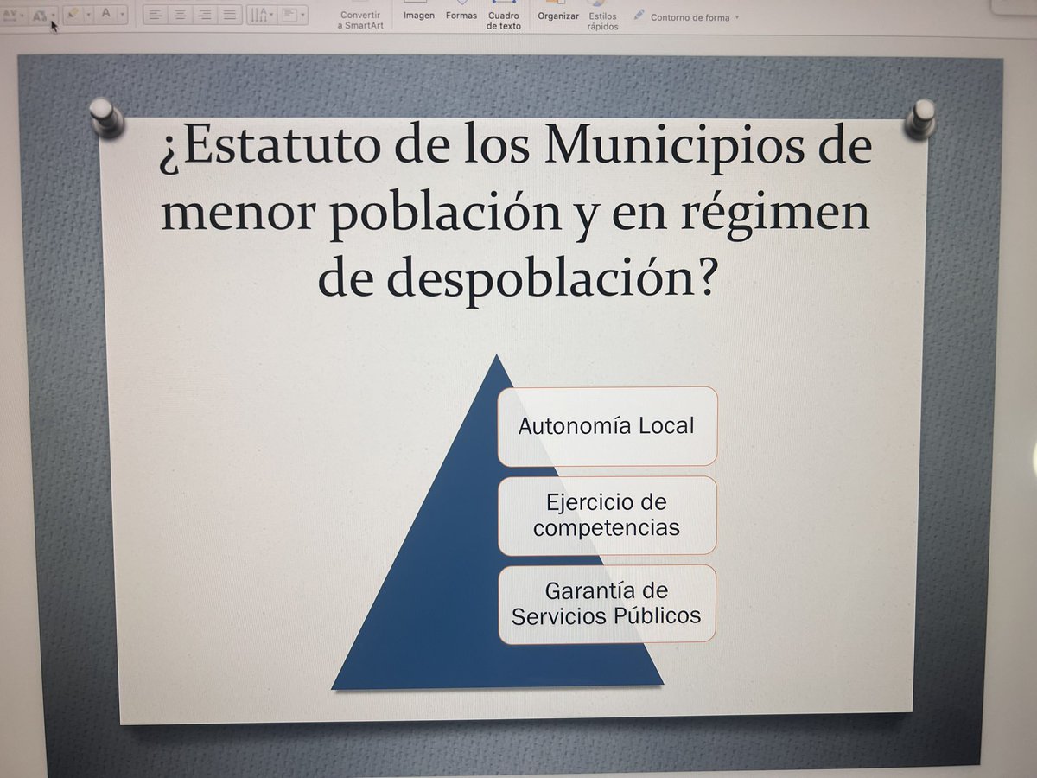Click the Contorno de forma pencil icon
This screenshot has height=778, width=1037.
[x=639, y=15]
